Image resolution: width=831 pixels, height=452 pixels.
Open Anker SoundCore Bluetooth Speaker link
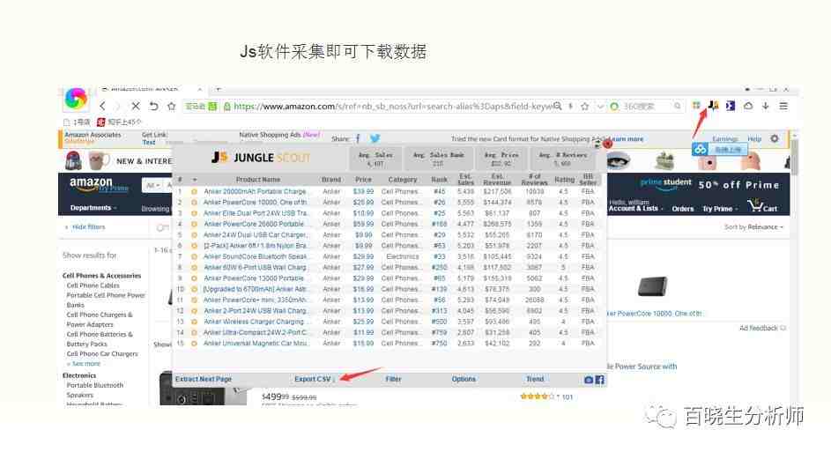coord(255,256)
